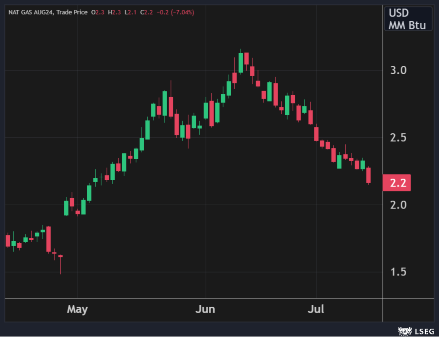Click the LSEG logo icon

(406, 332)
